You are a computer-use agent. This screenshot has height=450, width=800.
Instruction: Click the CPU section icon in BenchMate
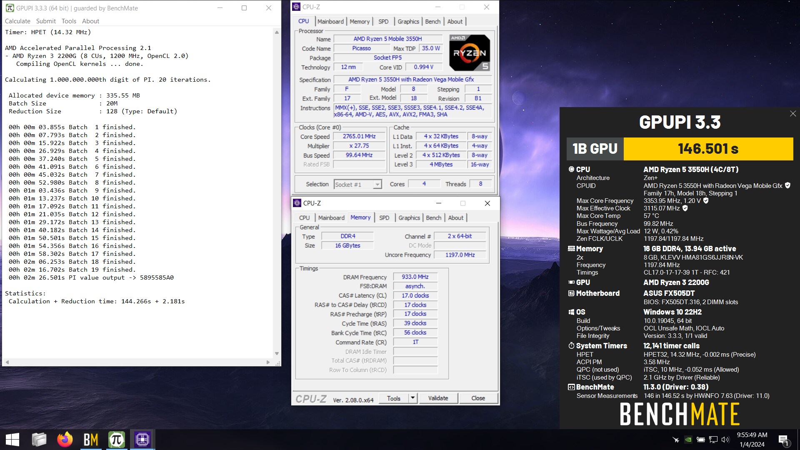[571, 169]
